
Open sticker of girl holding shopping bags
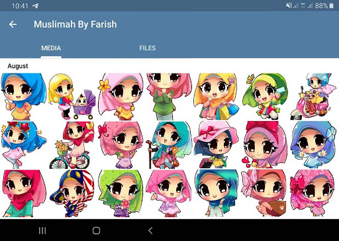coord(217,97)
